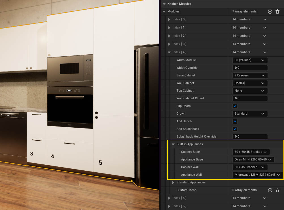
Task: Open Index [ 5 ] row options chevron
Action: (x=265, y=198)
